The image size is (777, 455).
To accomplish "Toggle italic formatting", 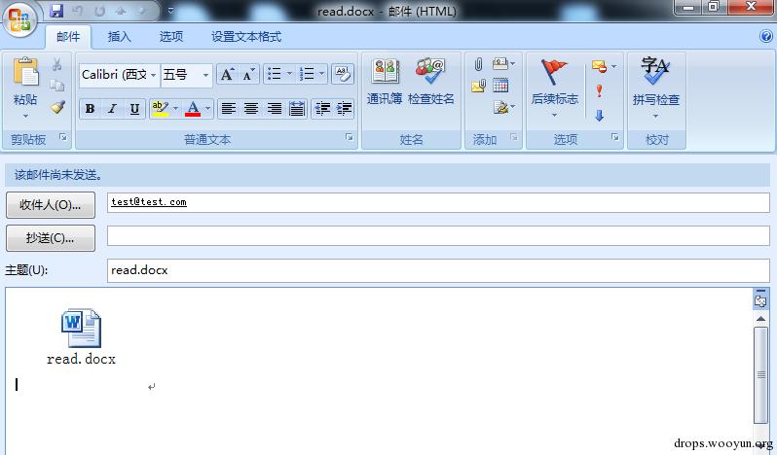I will click(x=113, y=108).
